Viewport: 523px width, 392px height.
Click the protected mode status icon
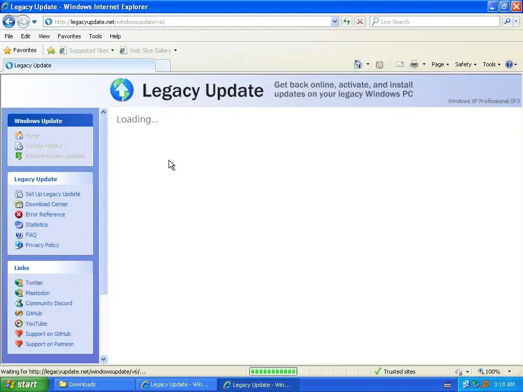(x=459, y=372)
